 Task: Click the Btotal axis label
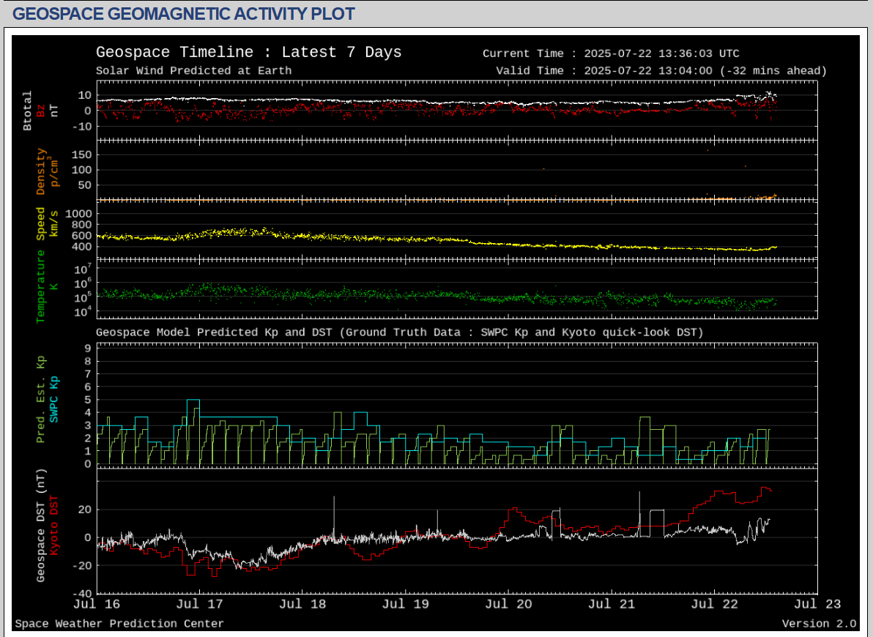coord(28,111)
